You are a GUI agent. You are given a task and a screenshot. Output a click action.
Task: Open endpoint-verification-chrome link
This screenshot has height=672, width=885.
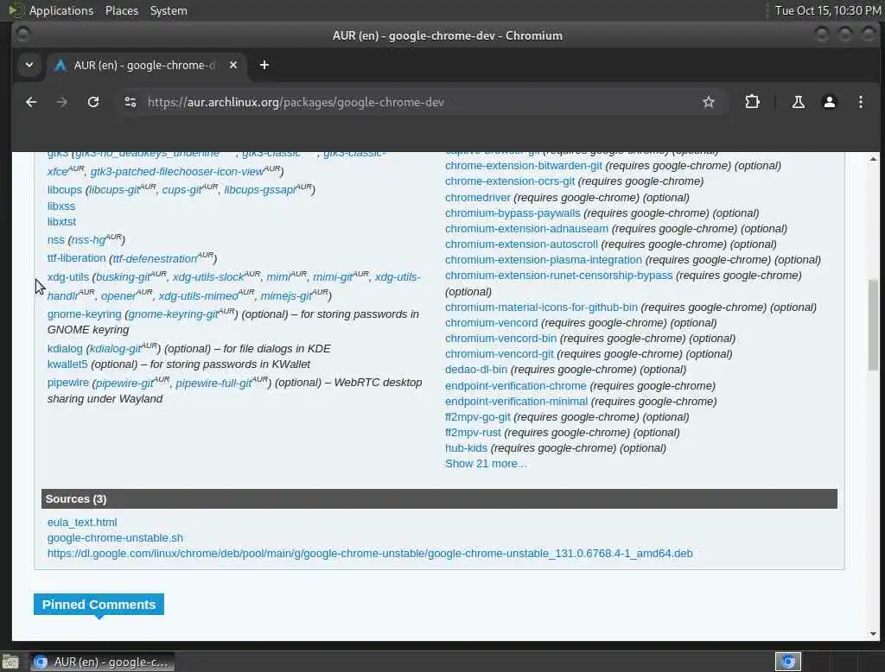pyautogui.click(x=515, y=386)
